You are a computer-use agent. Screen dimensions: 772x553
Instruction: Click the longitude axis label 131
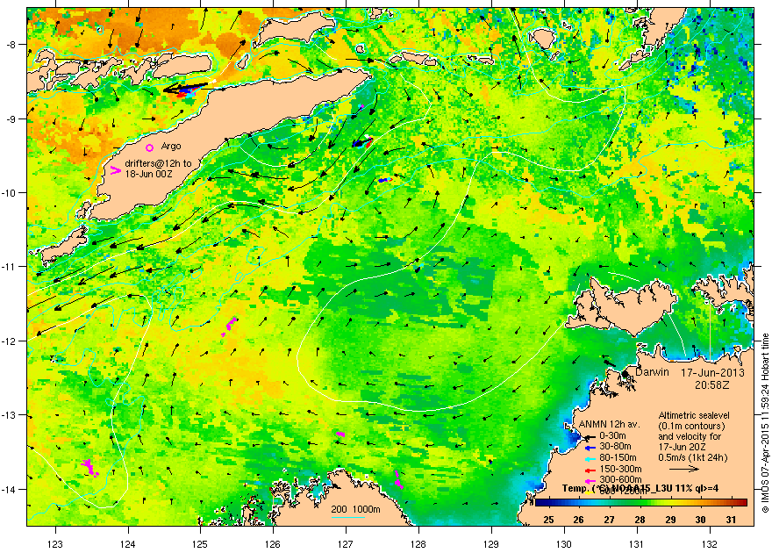[x=637, y=544]
